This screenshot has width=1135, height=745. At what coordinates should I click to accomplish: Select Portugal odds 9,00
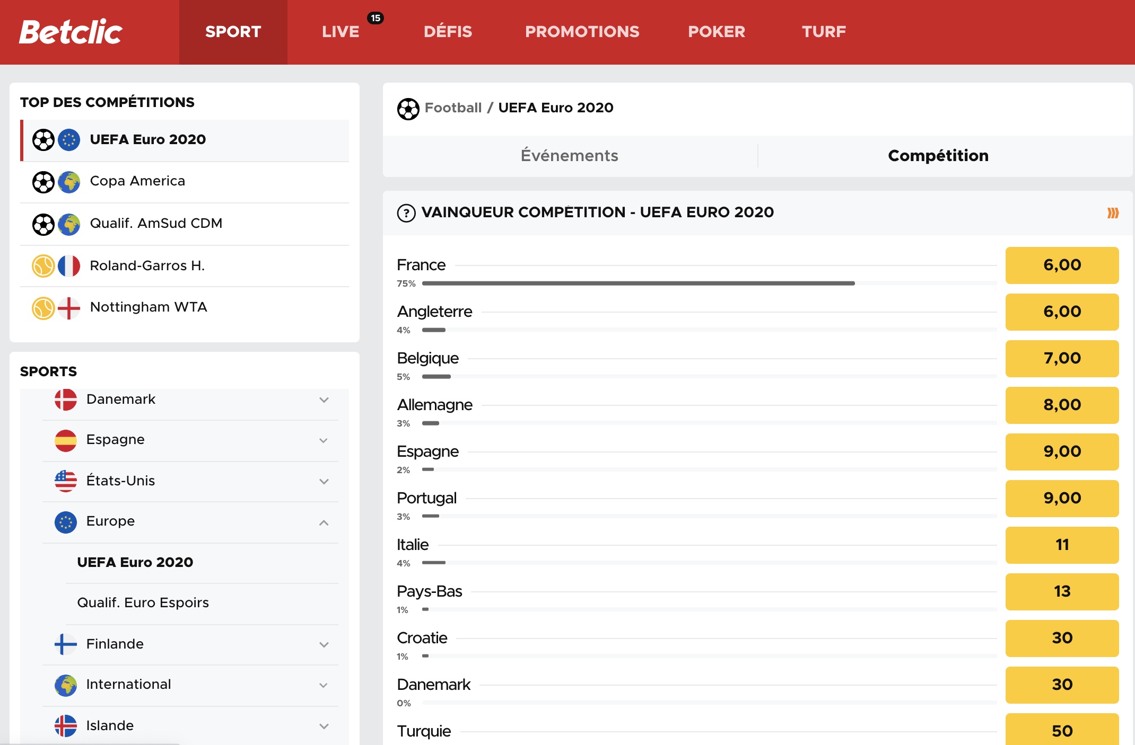[x=1062, y=498]
